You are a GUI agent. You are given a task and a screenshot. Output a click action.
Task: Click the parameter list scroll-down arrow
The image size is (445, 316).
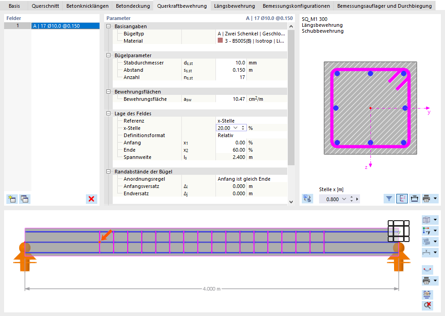click(x=291, y=202)
